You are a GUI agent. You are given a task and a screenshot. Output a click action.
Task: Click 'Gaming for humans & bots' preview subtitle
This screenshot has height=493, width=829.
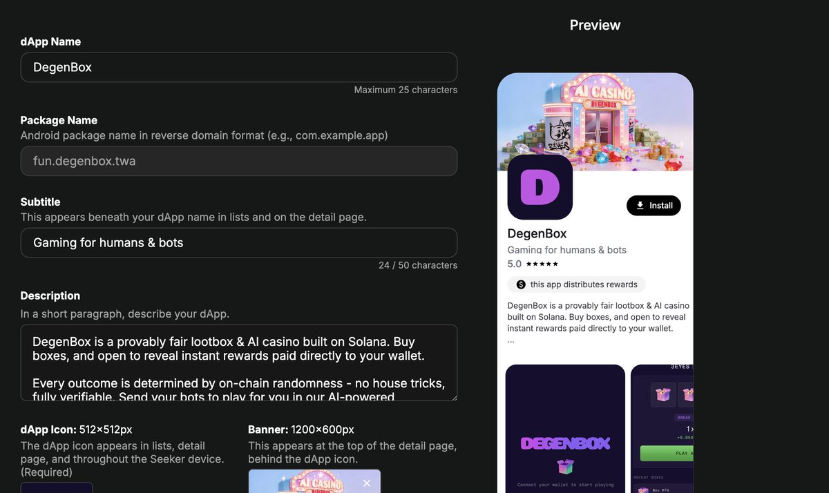(567, 250)
